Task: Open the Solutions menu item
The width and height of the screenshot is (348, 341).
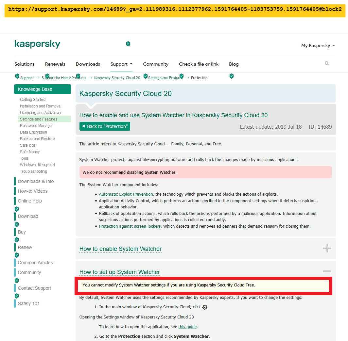Action: click(x=25, y=64)
